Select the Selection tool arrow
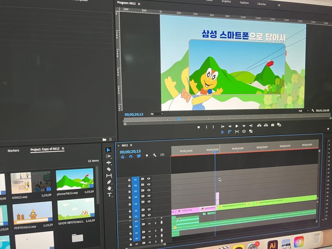This screenshot has width=332, height=249. click(x=109, y=150)
